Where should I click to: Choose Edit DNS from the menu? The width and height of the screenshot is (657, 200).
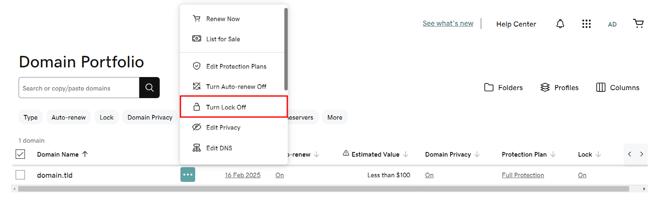click(x=219, y=148)
